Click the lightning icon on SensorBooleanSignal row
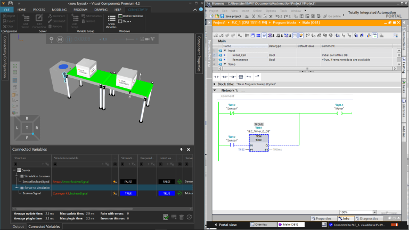 click(x=115, y=182)
